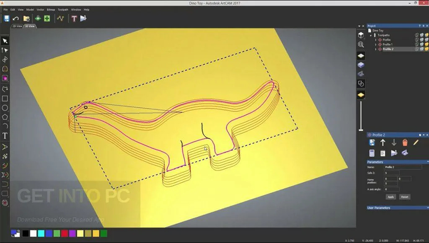429x243 pixels.
Task: Select the Polygon drawing tool
Action: (5, 117)
